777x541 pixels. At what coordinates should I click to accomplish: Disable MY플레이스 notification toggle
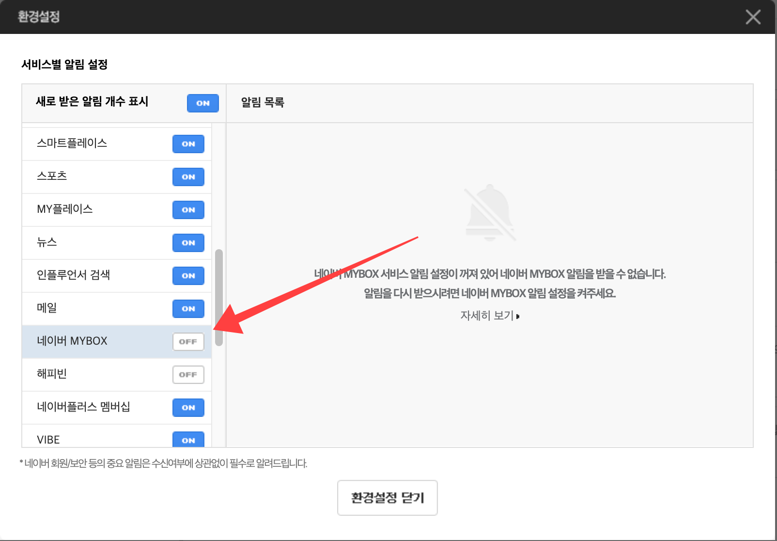pos(188,210)
